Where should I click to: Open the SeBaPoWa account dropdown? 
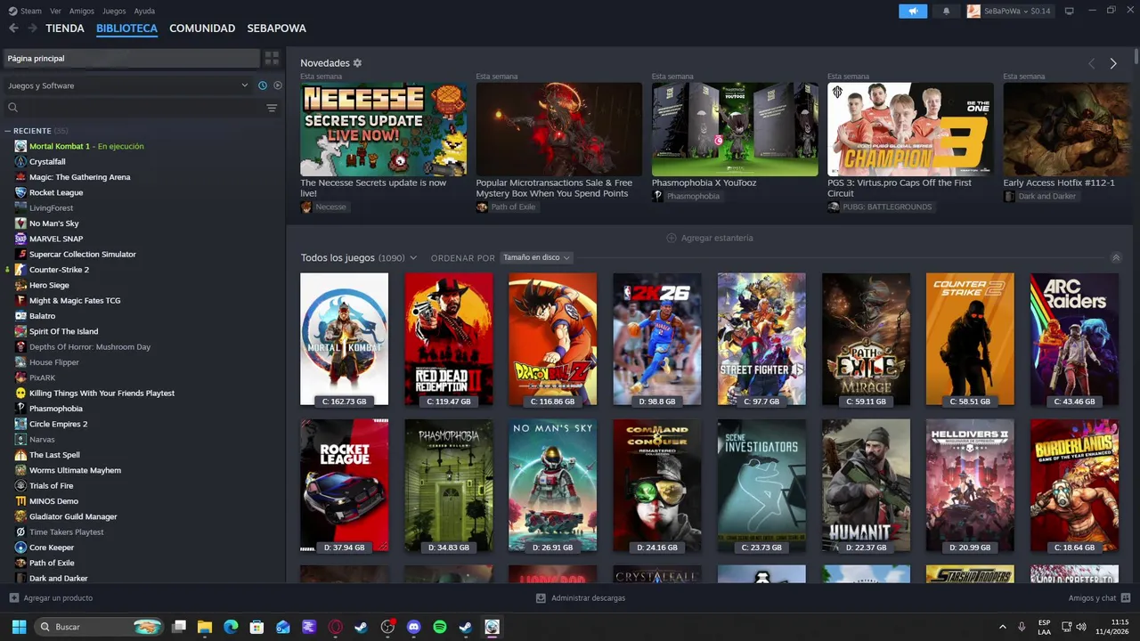(1009, 11)
